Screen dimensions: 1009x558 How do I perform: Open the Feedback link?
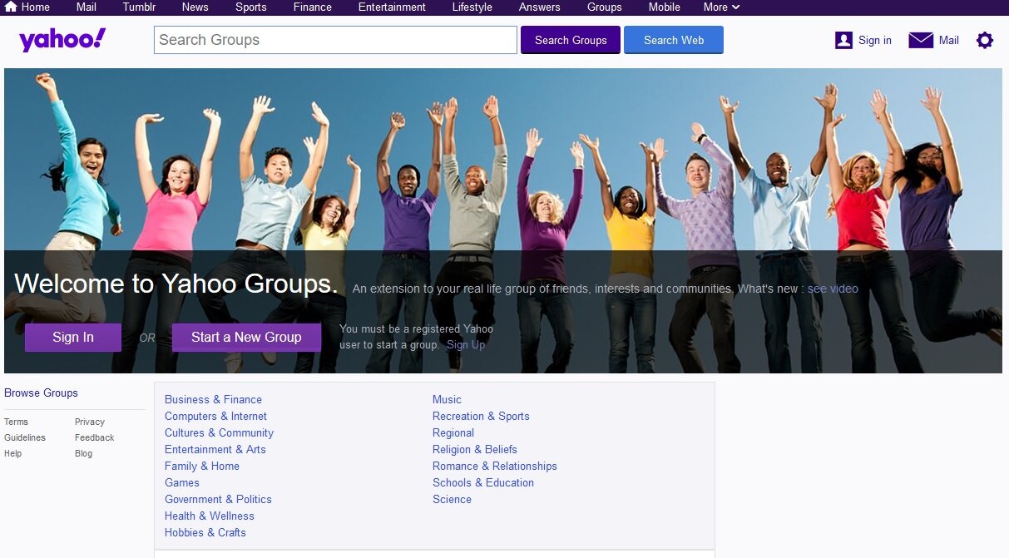click(95, 437)
